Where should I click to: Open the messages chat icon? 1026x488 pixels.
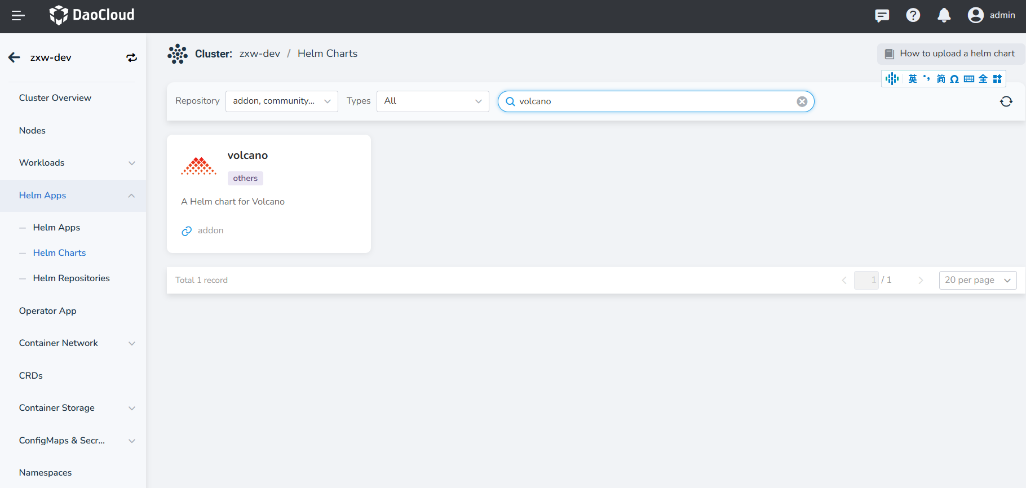coord(882,15)
